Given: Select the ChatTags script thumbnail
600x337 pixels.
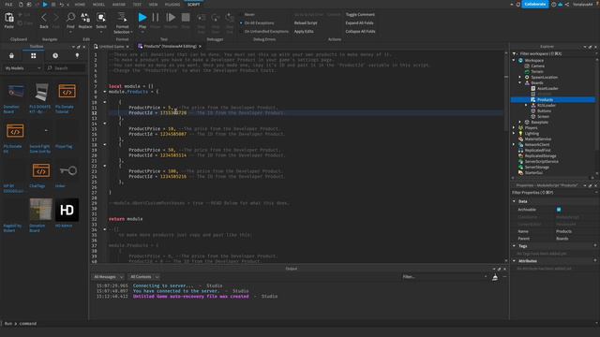Looking at the screenshot, I should click(x=41, y=170).
